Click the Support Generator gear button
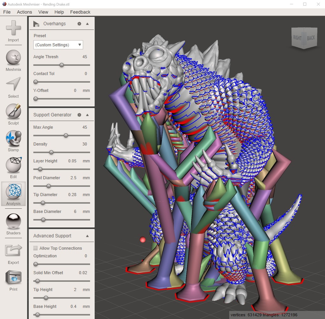 pyautogui.click(x=79, y=115)
